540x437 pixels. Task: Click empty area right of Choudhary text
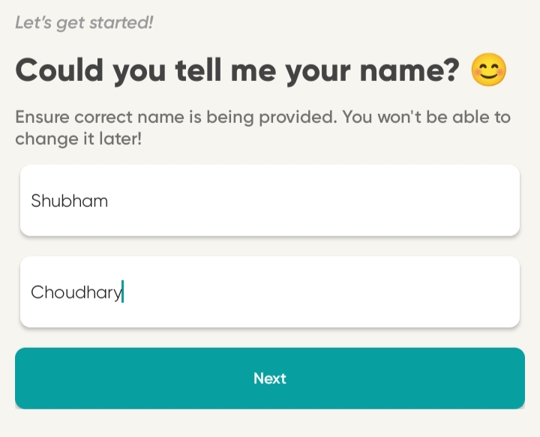(320, 292)
